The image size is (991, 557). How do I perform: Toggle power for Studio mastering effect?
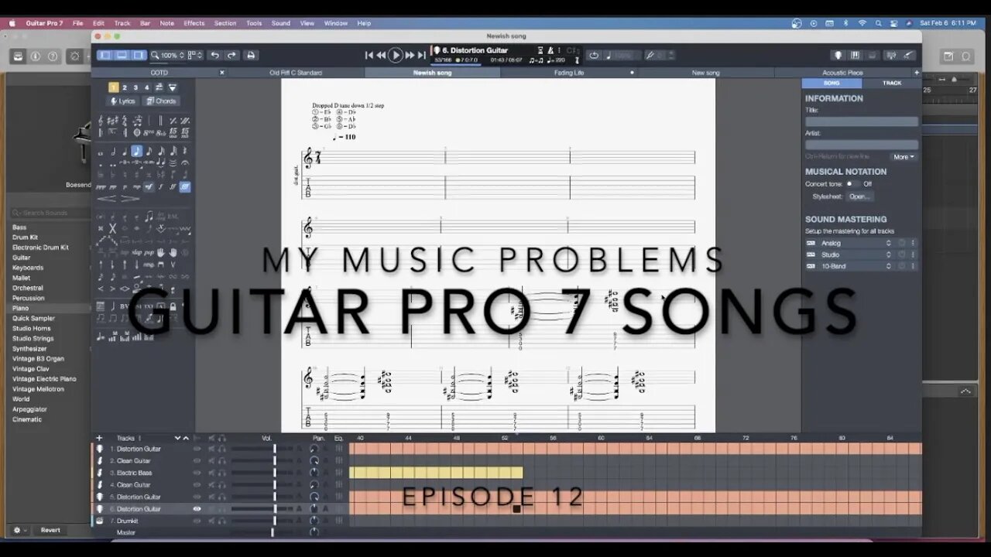click(902, 255)
